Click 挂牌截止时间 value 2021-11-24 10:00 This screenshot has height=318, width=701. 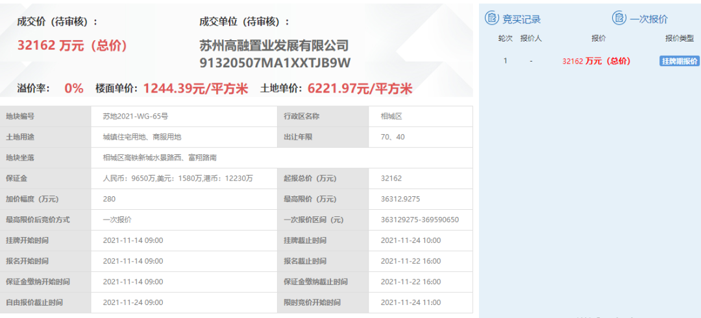(410, 240)
